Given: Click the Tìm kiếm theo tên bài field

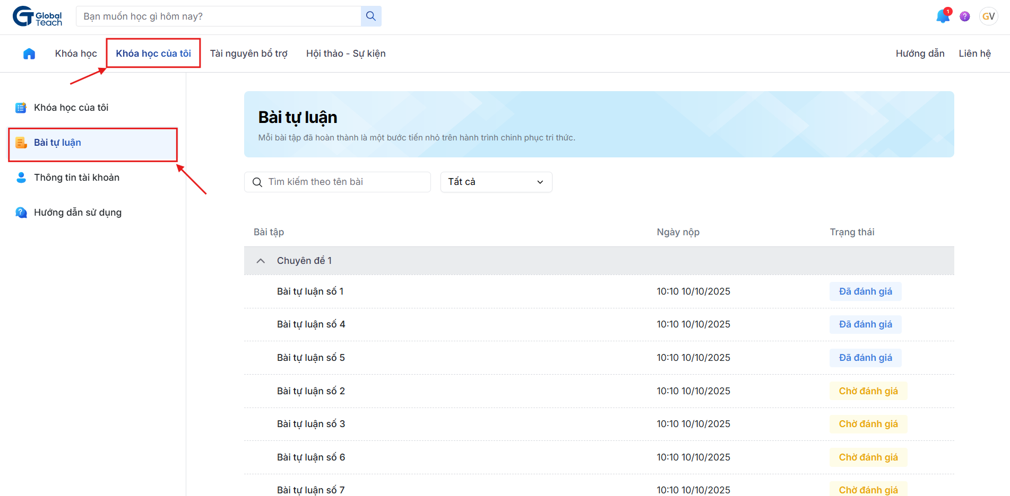Looking at the screenshot, I should pos(345,182).
